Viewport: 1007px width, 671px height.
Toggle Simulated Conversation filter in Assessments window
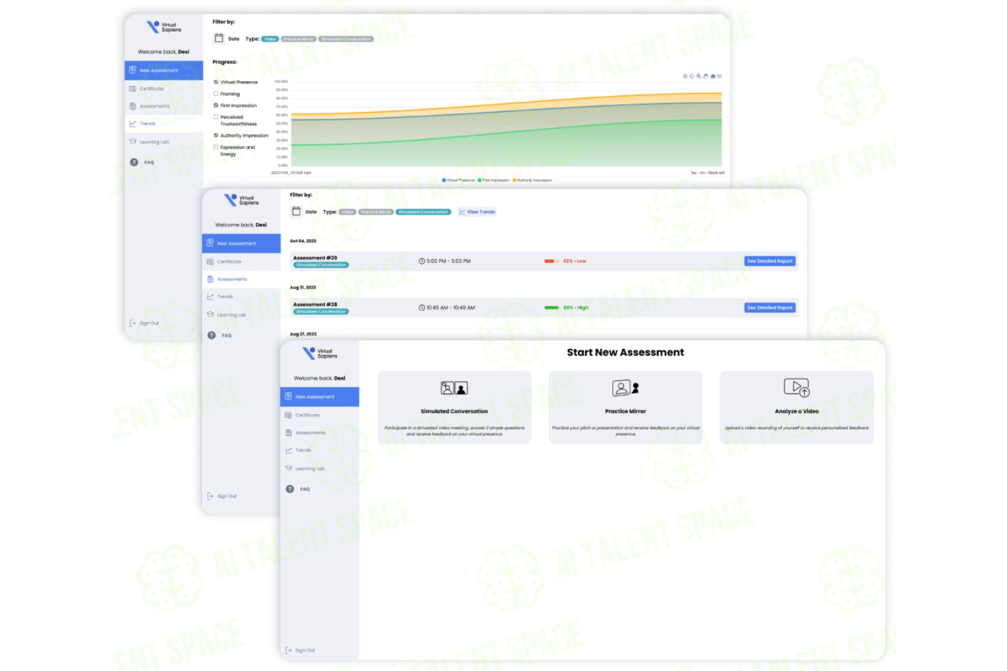coord(424,212)
